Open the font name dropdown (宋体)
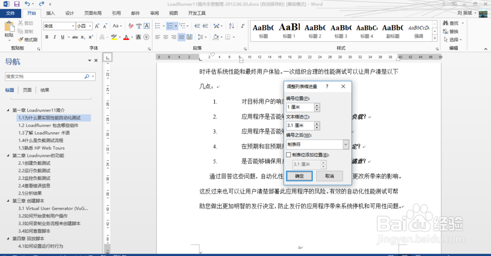This screenshot has height=256, width=491. point(73,26)
